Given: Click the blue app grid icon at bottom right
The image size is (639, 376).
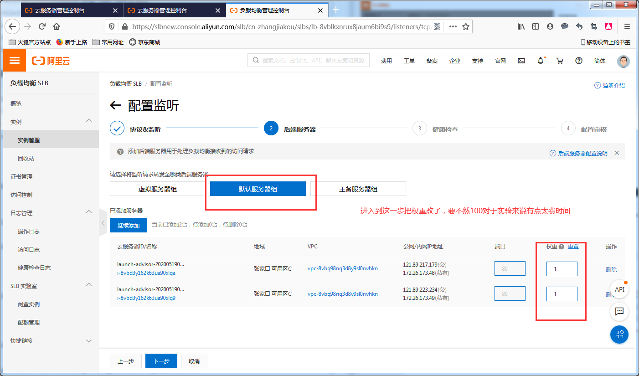Looking at the screenshot, I should pyautogui.click(x=619, y=335).
